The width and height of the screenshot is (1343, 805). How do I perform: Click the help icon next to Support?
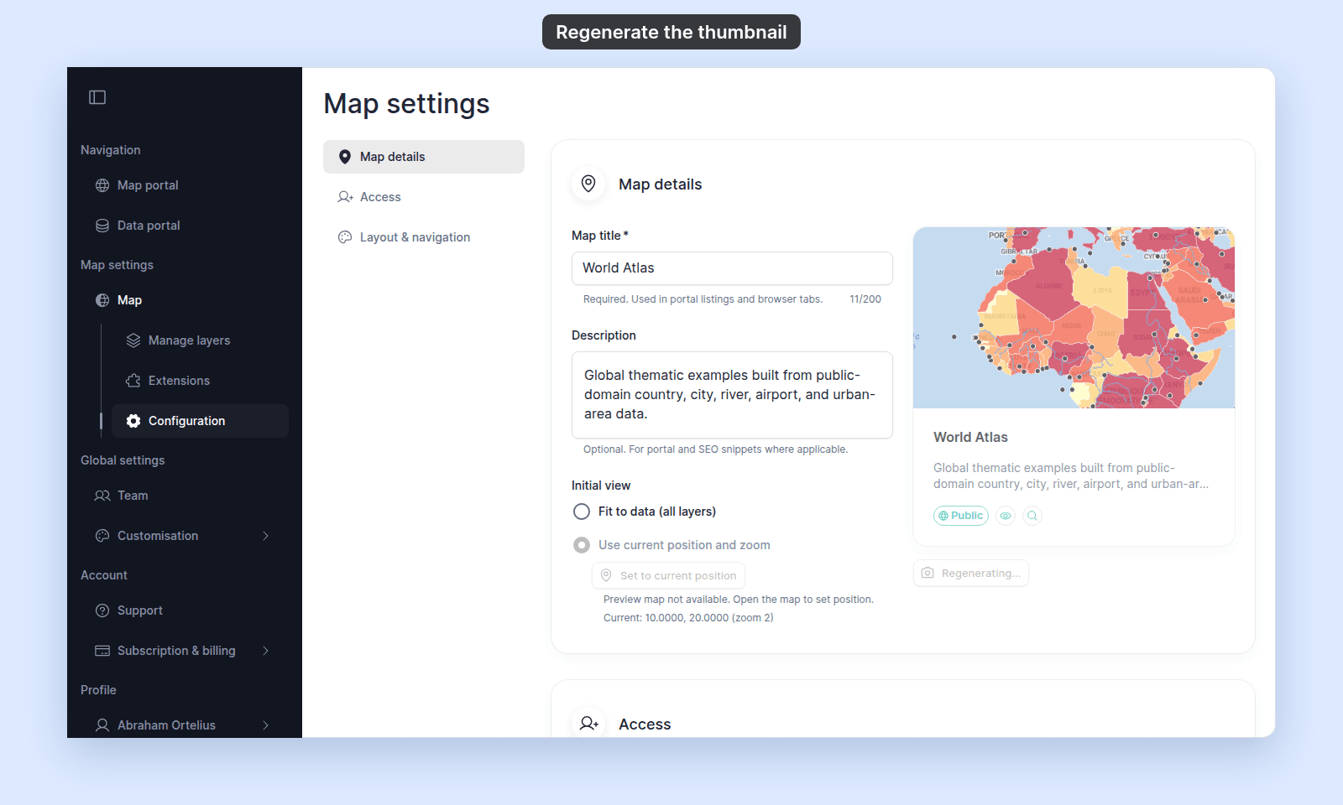[102, 610]
